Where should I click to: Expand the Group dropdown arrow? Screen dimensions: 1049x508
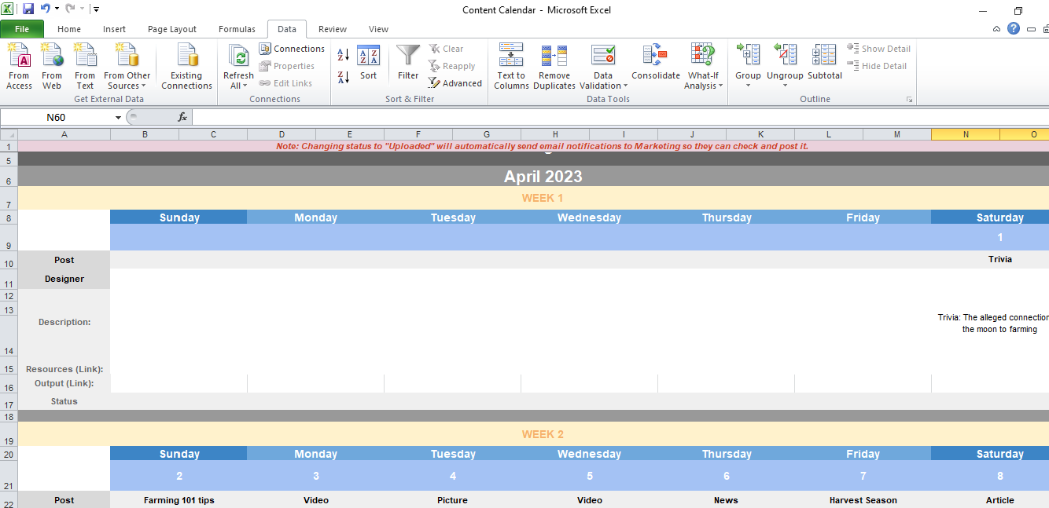tap(748, 86)
